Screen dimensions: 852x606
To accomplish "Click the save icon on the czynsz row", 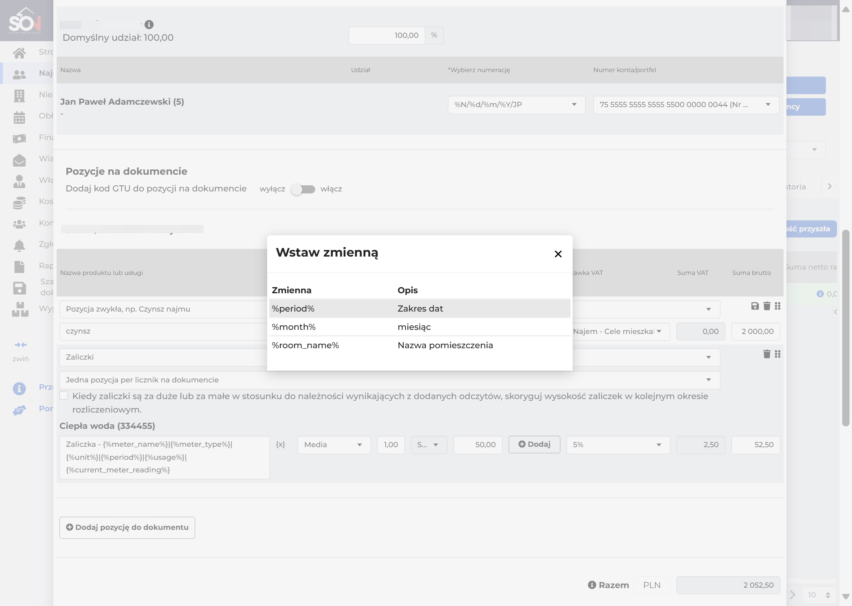I will 755,306.
